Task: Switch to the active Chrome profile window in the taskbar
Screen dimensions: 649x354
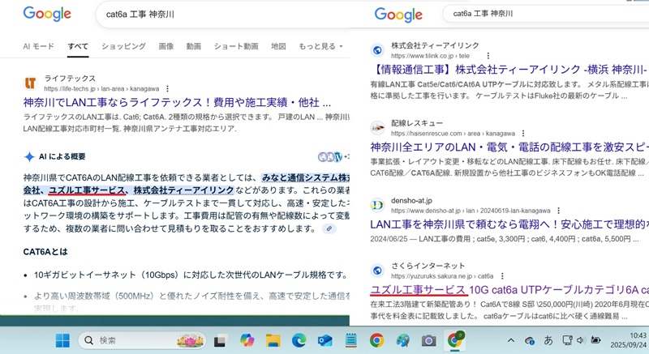Action: [455, 339]
